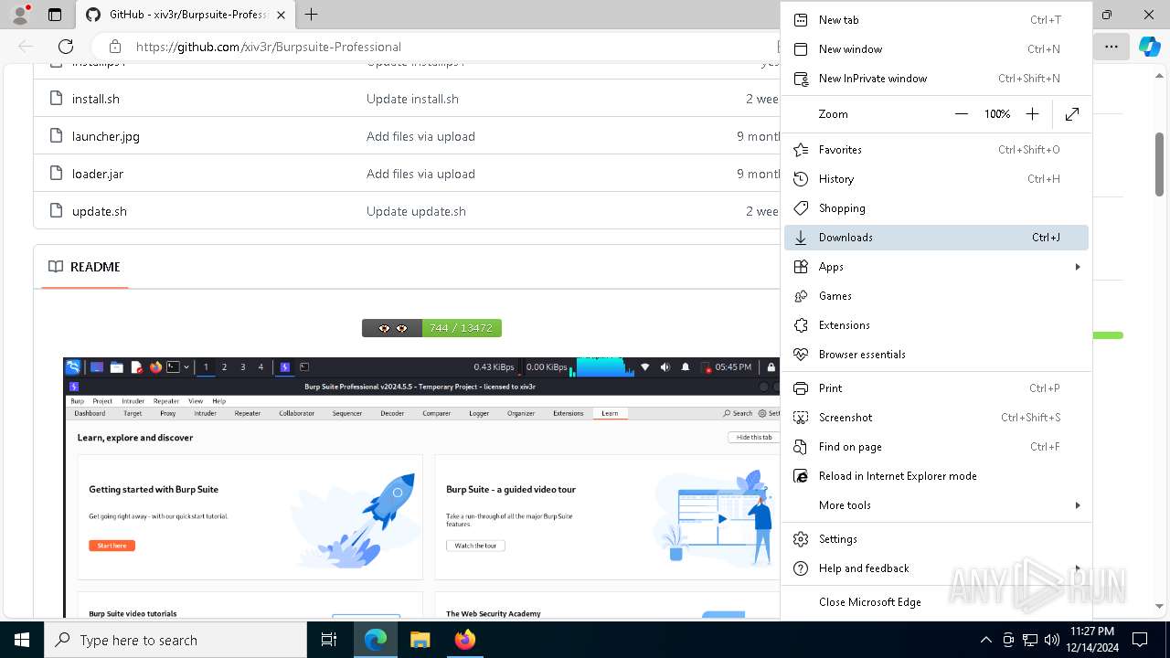Select Shopping in the menu
Screen dimensions: 1170x658
pos(936,208)
